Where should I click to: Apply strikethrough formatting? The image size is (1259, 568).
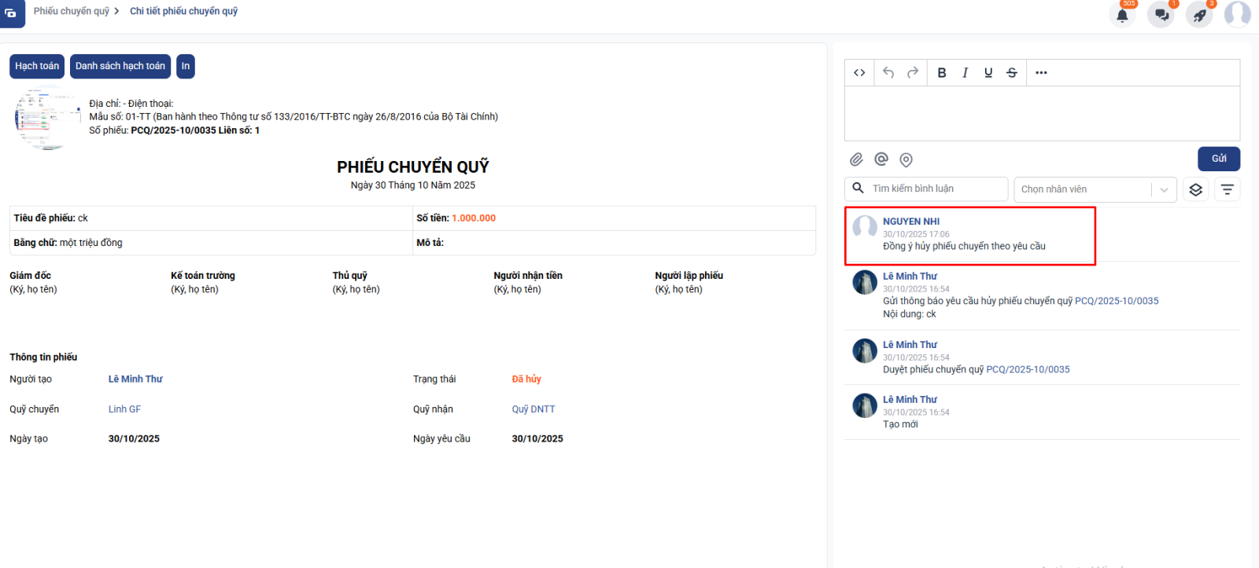pos(1012,73)
